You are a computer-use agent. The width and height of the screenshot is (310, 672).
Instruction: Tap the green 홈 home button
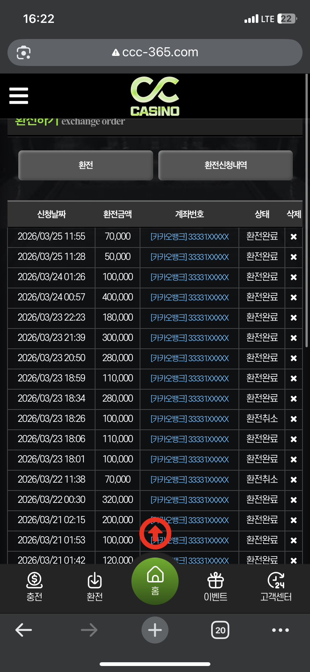pyautogui.click(x=155, y=581)
